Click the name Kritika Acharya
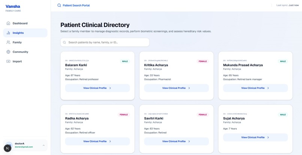This screenshot has width=302, height=155. (156, 65)
